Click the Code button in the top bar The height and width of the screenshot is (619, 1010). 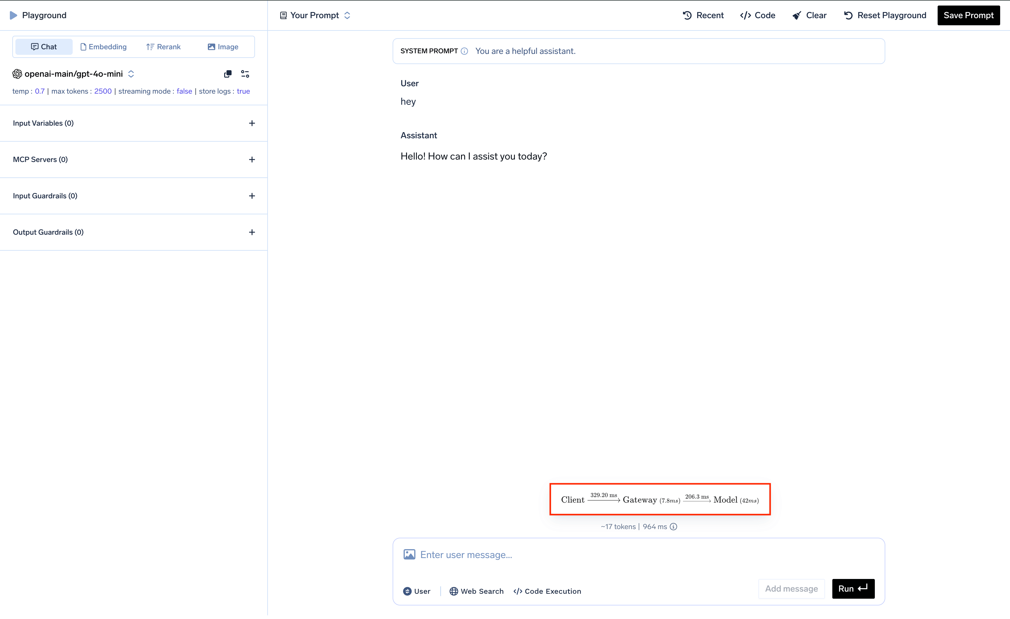point(757,15)
